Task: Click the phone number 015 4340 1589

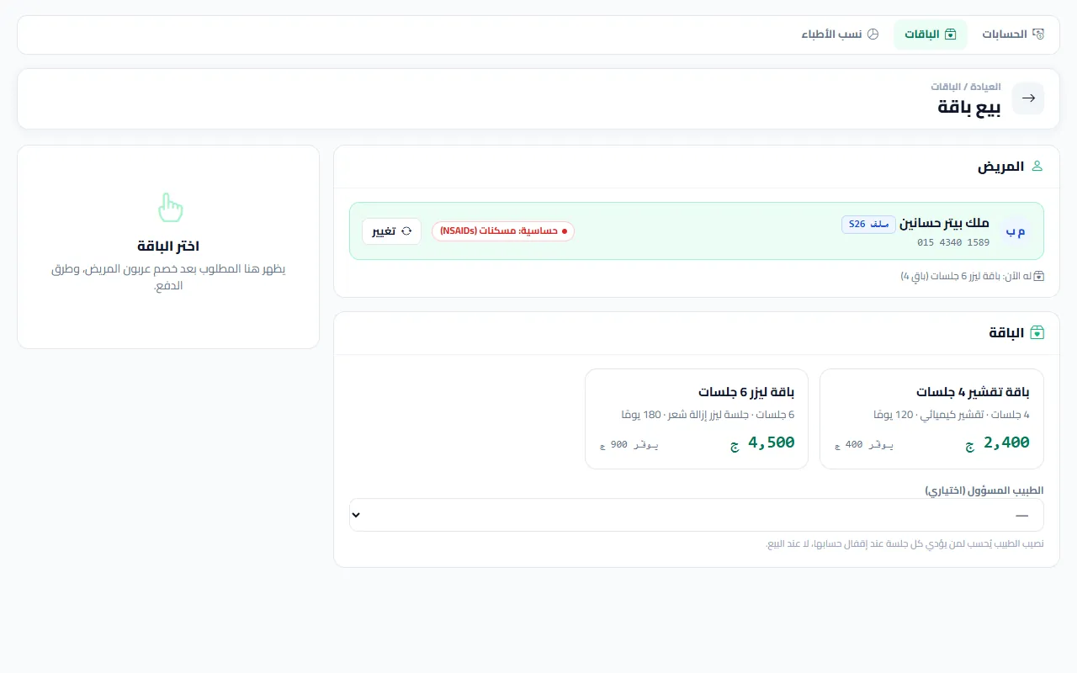Action: pyautogui.click(x=953, y=242)
